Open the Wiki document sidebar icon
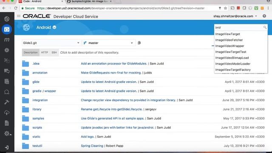Screen dimensions: 272x153 point(7,123)
